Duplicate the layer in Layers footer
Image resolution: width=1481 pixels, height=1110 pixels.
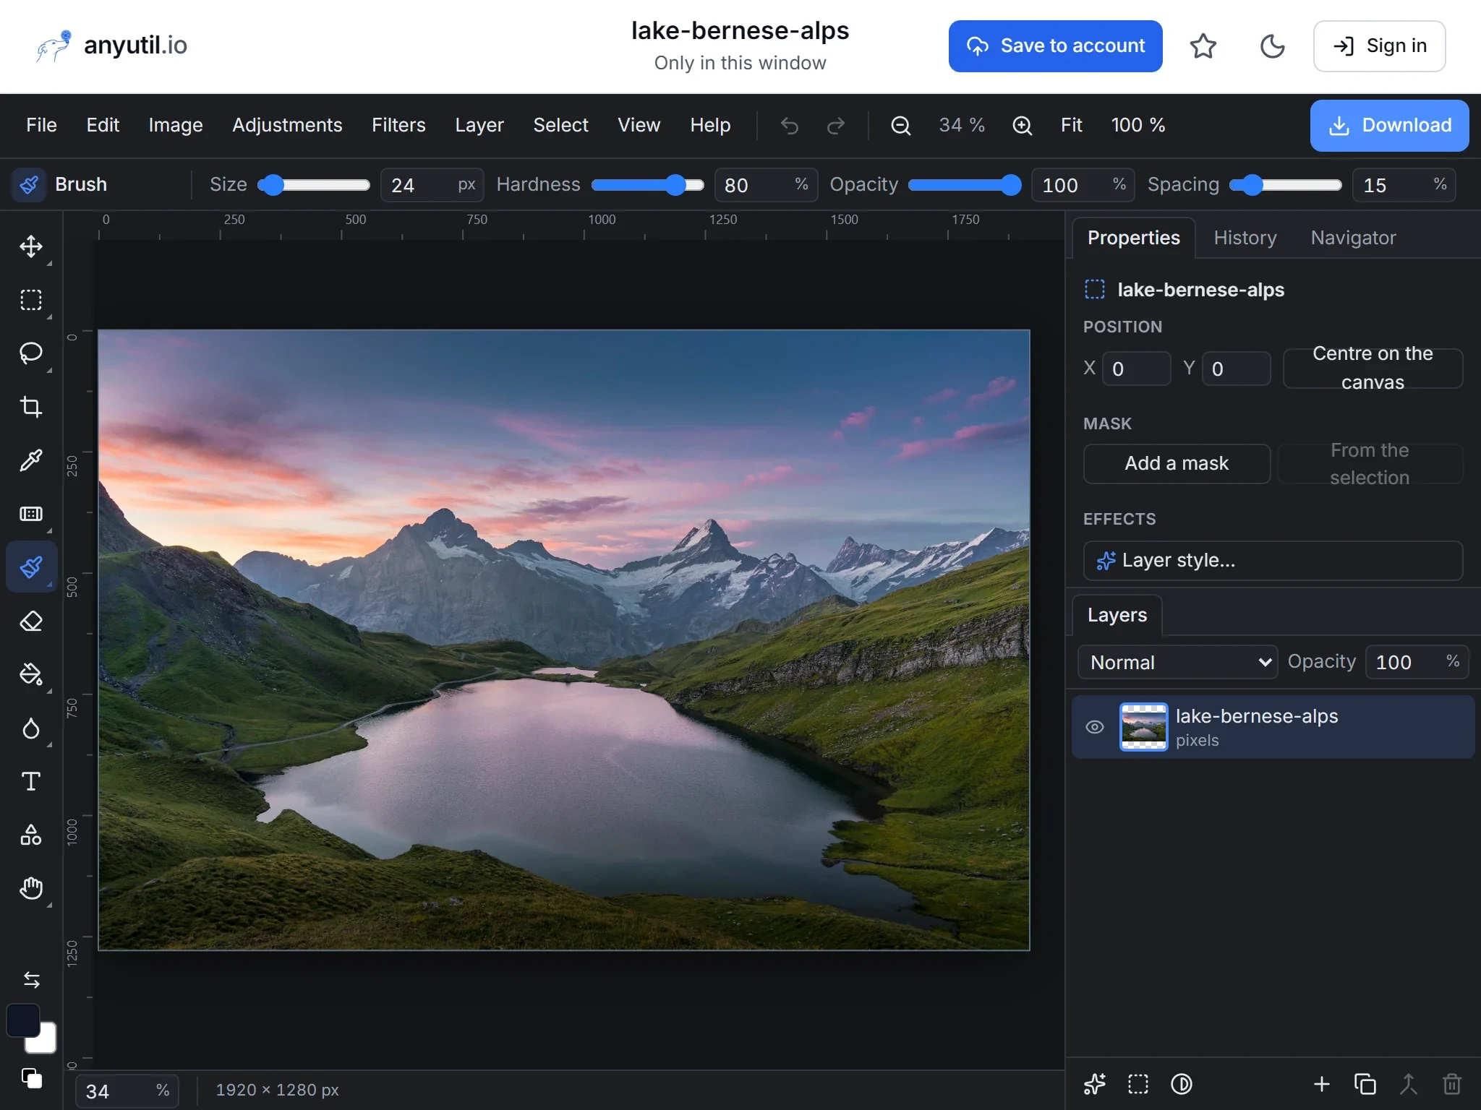click(1365, 1084)
